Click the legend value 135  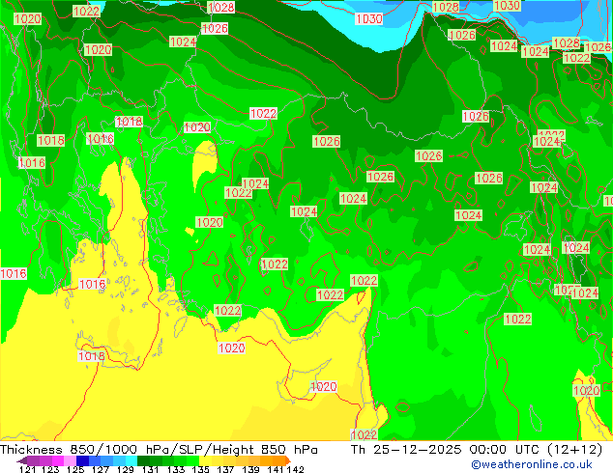pyautogui.click(x=200, y=469)
